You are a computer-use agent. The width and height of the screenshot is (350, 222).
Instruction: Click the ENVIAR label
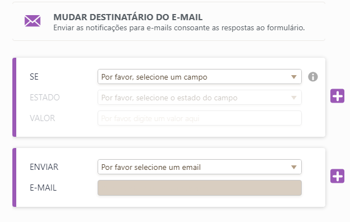44,167
